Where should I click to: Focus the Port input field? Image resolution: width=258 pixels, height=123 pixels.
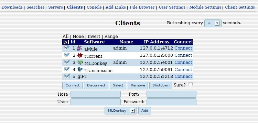(x=171, y=94)
